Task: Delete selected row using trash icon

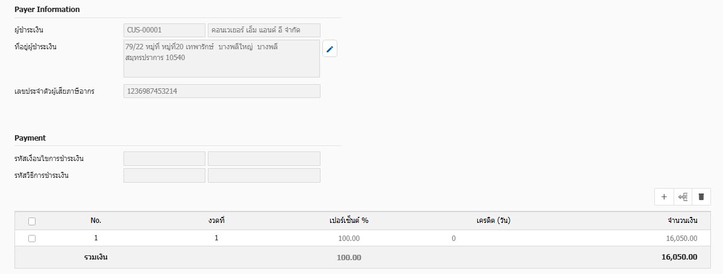Action: [x=701, y=196]
